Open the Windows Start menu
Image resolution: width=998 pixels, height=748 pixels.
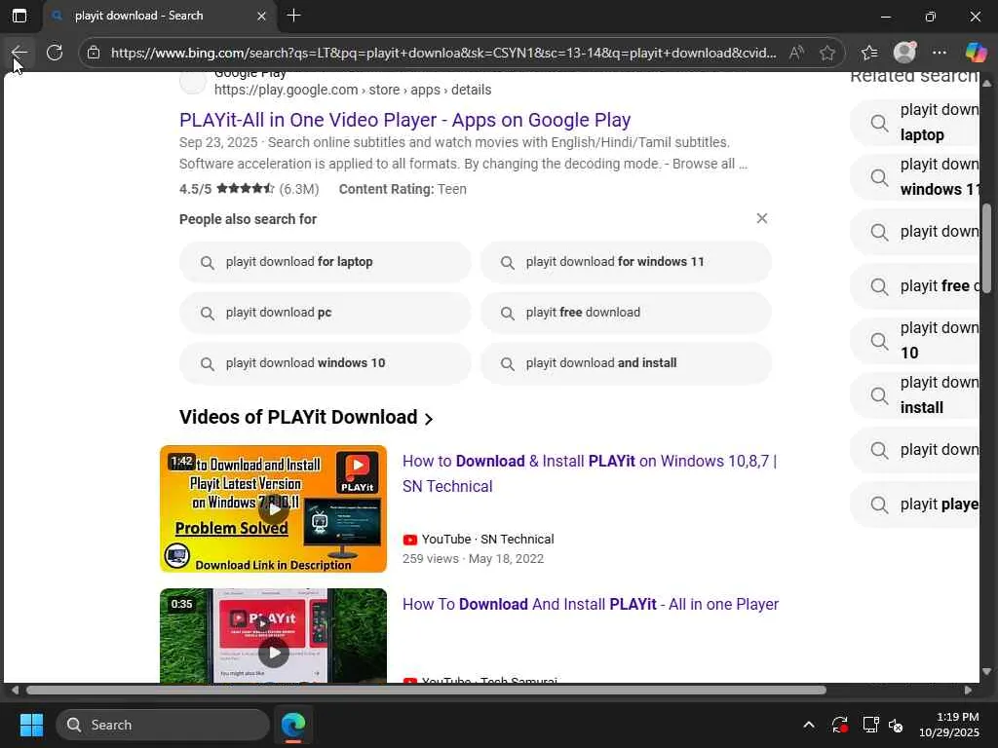32,725
